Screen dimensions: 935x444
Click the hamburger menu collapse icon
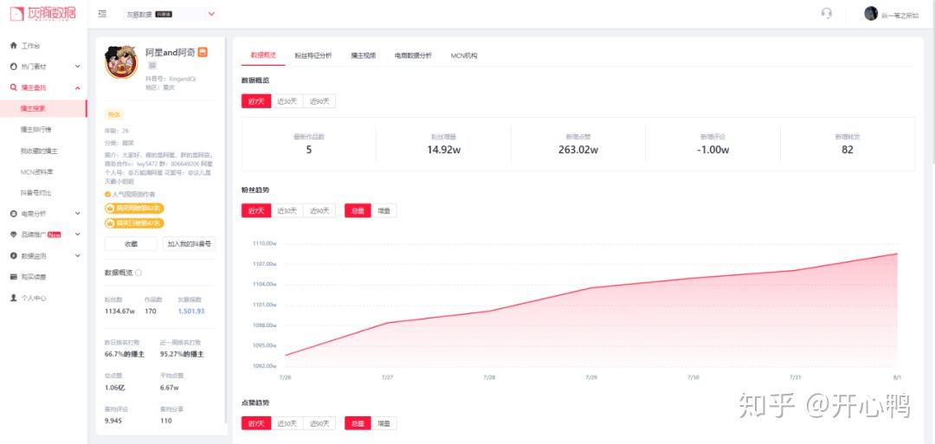click(102, 14)
